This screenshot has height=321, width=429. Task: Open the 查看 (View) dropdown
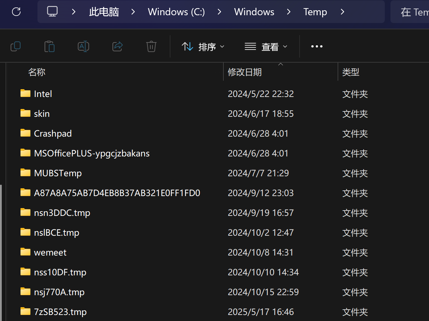[x=266, y=46]
